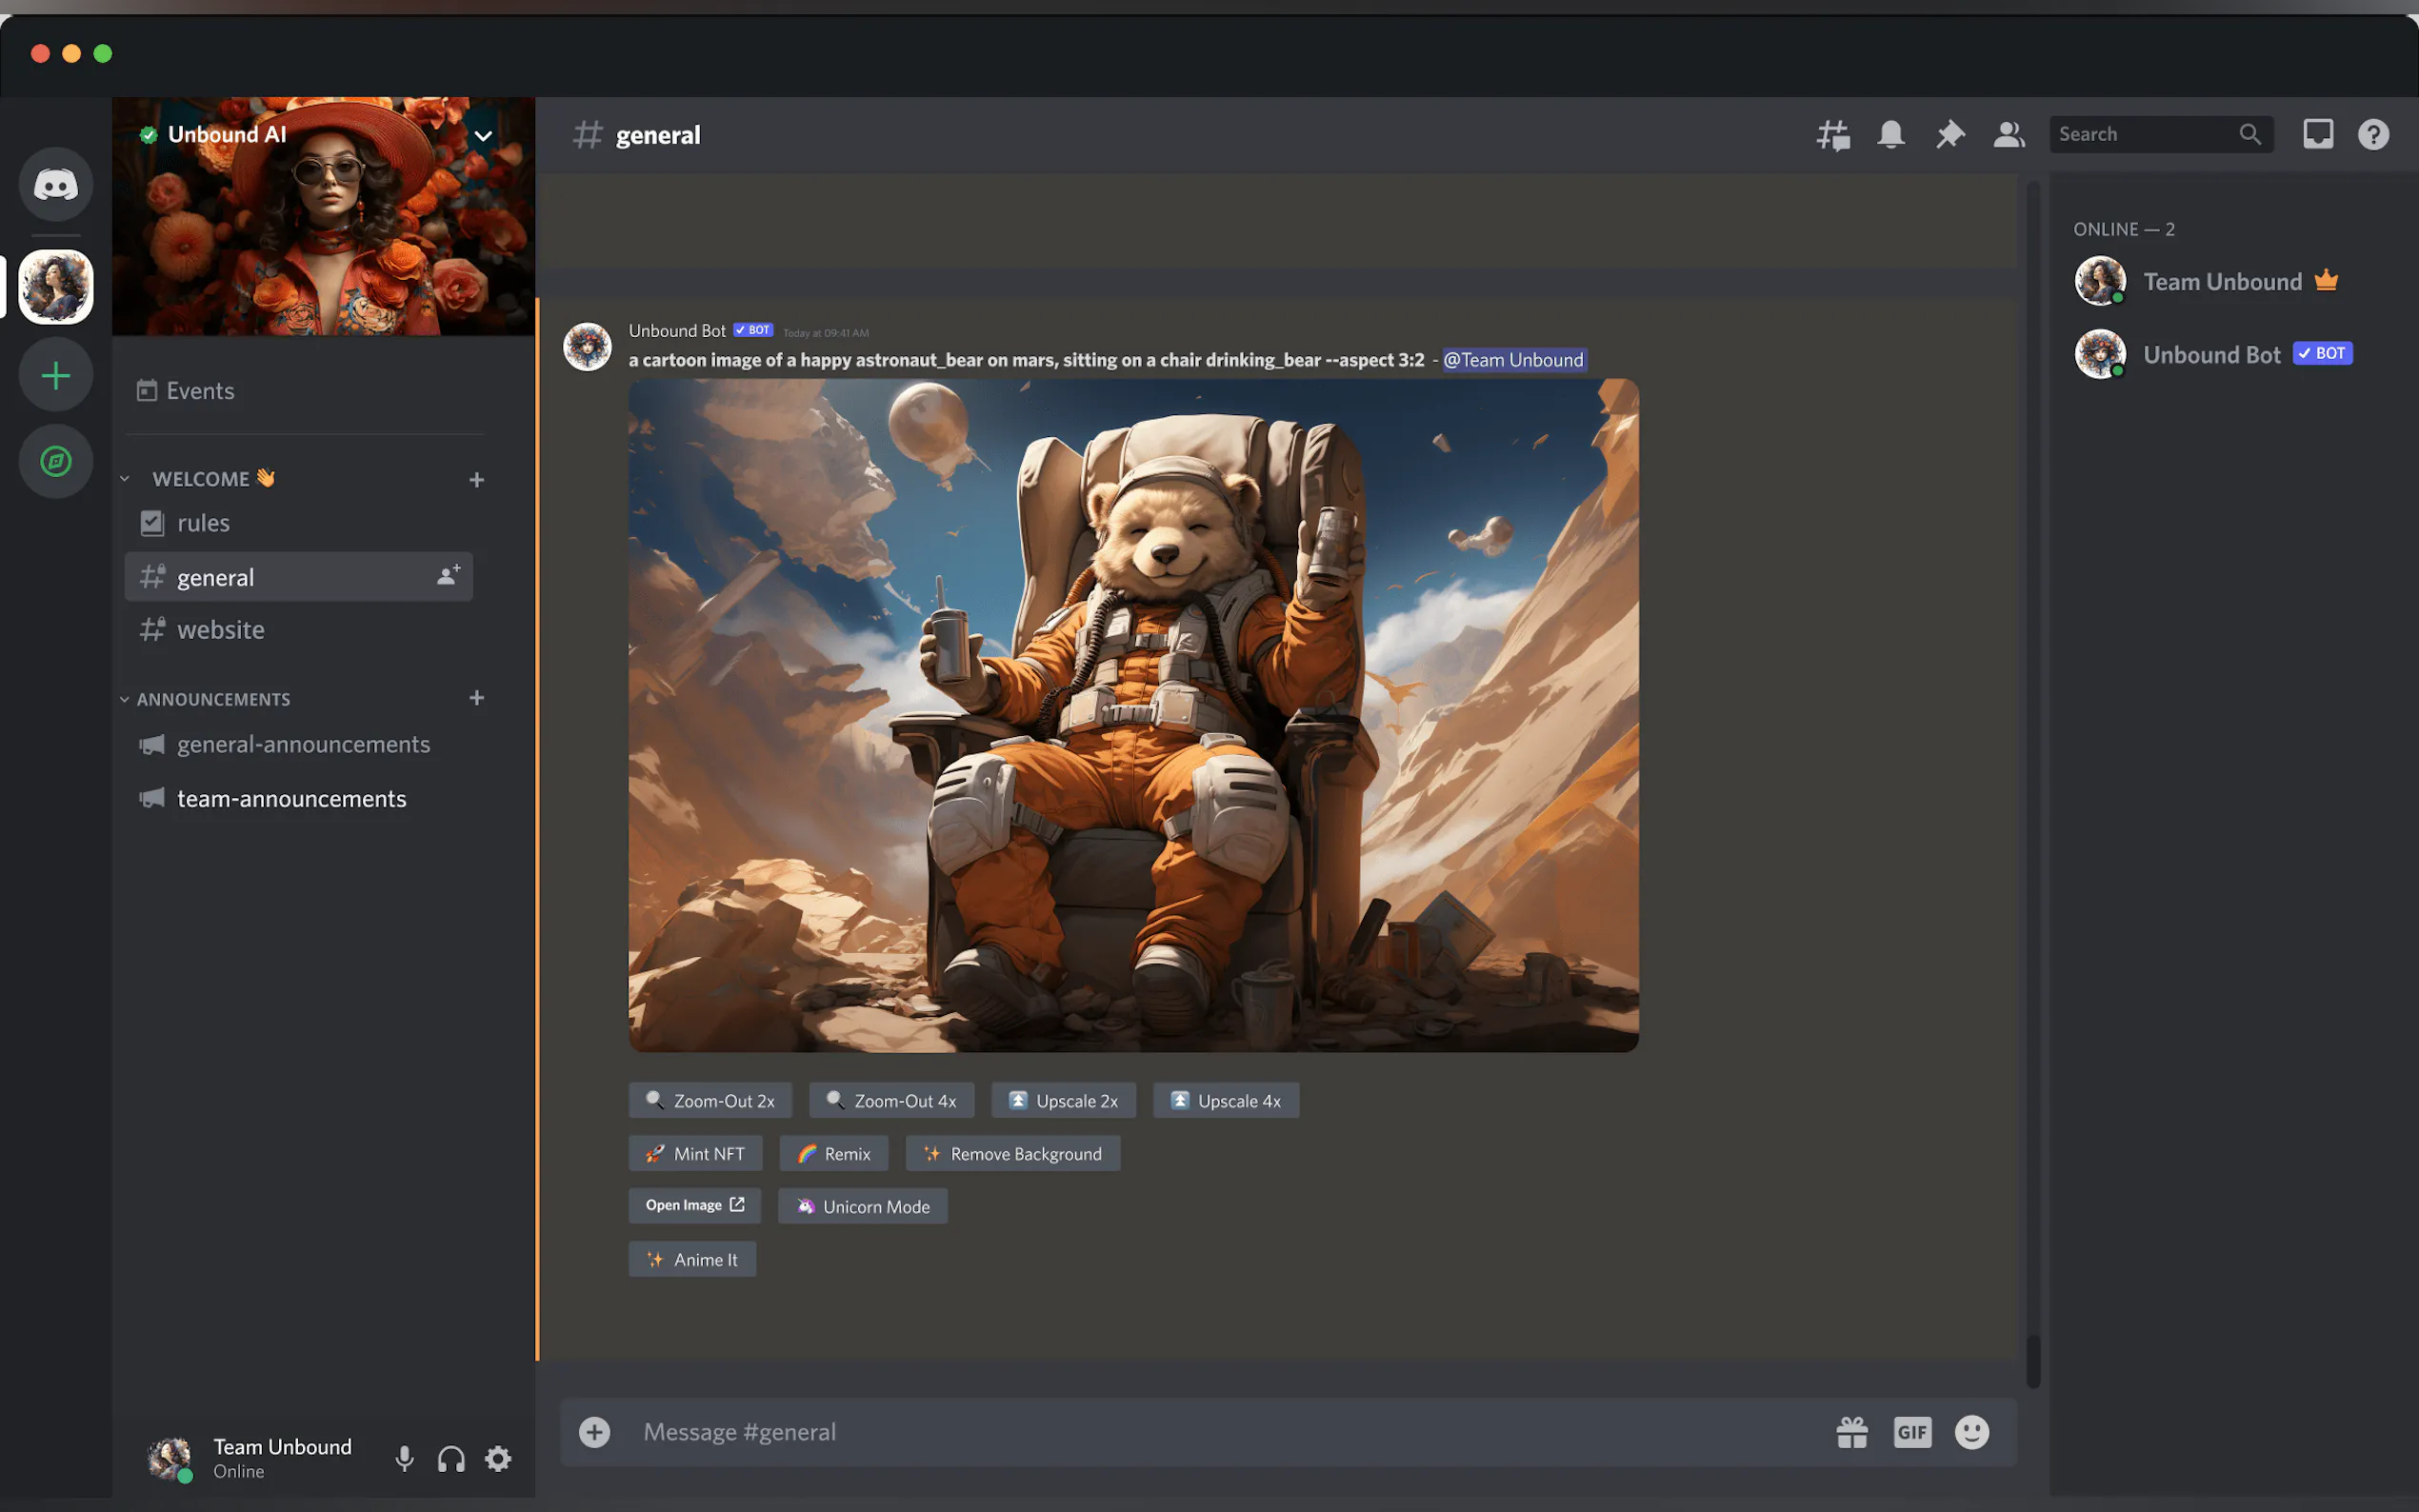This screenshot has height=1512, width=2419.
Task: Switch to the website channel
Action: click(221, 630)
